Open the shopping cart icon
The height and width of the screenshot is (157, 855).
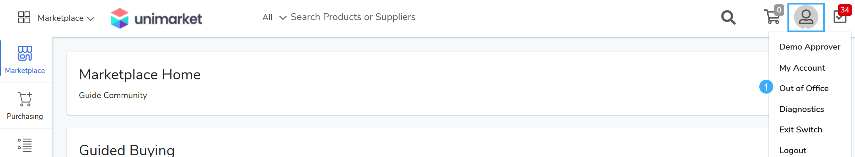tap(771, 17)
